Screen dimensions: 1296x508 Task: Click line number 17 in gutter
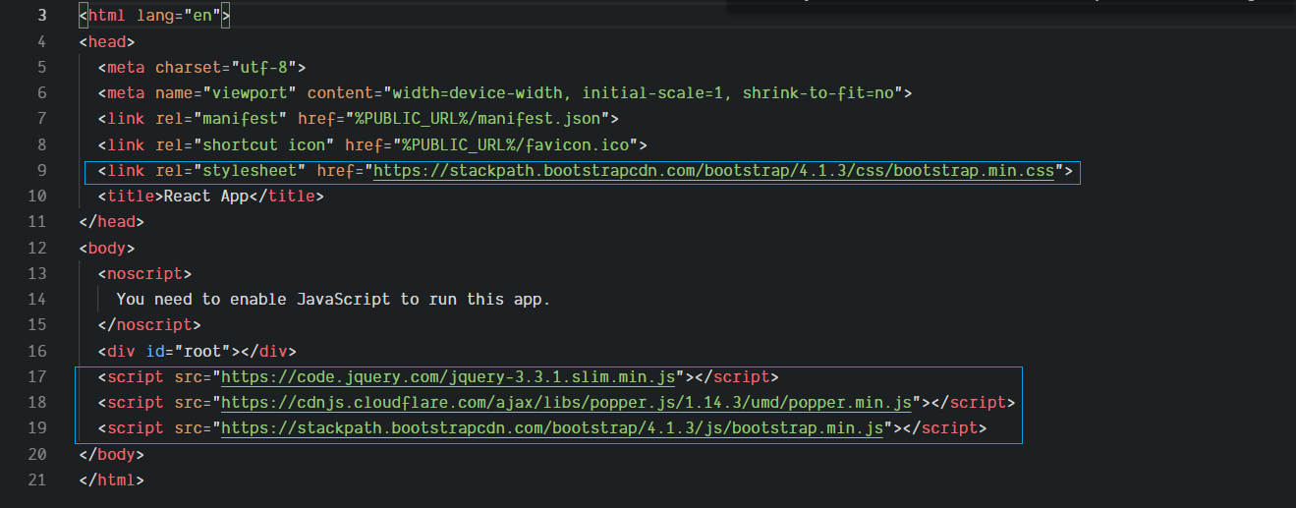(36, 376)
